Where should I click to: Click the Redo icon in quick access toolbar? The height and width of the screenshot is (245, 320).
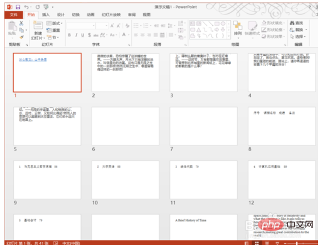pyautogui.click(x=38, y=7)
